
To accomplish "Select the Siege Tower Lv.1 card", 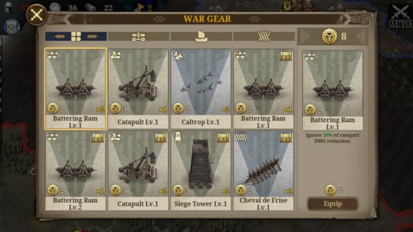I will [201, 171].
